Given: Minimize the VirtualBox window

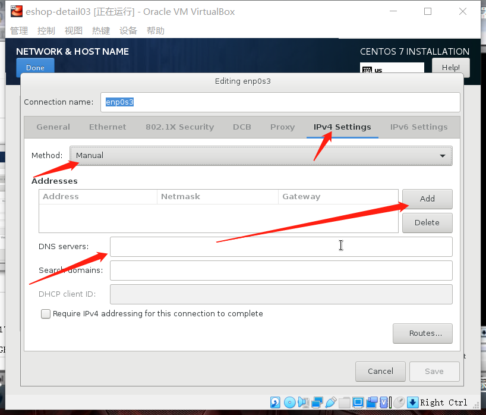Looking at the screenshot, I should pyautogui.click(x=393, y=11).
